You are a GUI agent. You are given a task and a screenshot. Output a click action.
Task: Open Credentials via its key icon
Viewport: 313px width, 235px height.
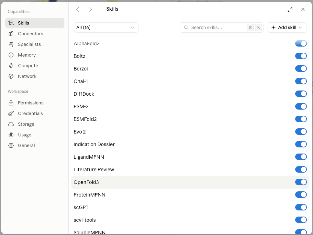[11, 113]
